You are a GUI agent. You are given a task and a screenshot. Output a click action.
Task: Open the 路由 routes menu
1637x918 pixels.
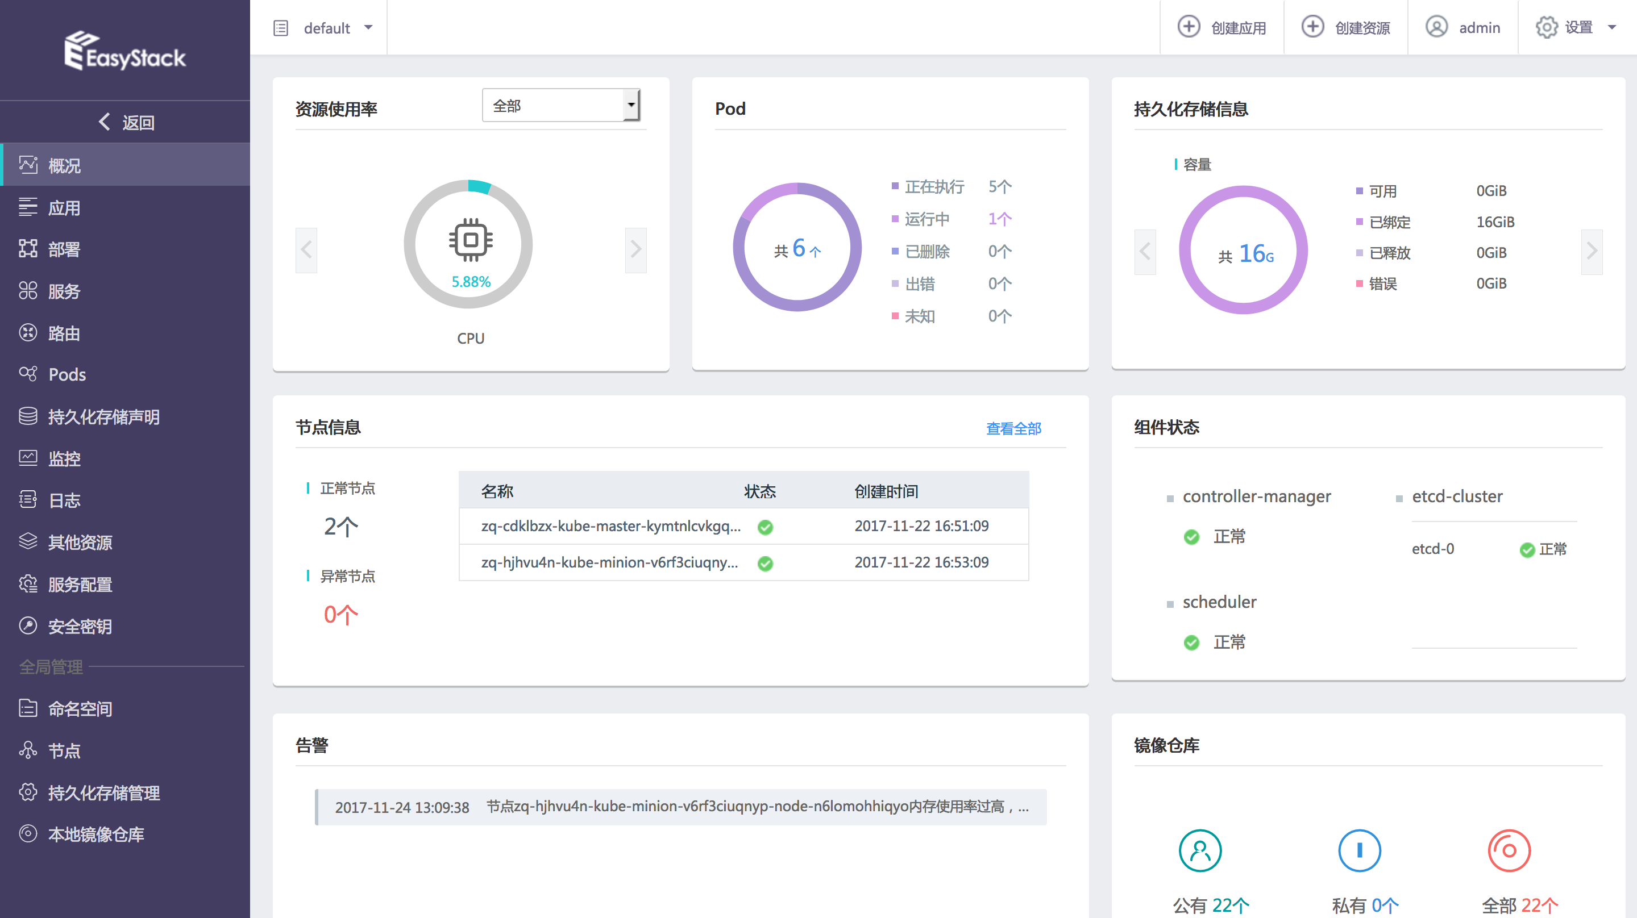pyautogui.click(x=126, y=333)
